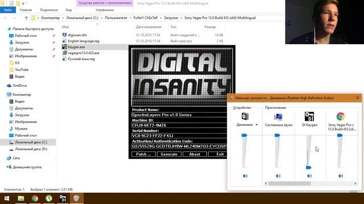The height and width of the screenshot is (204, 364).
Task: Open the 9.0 folder in sidebar
Action: (17, 63)
